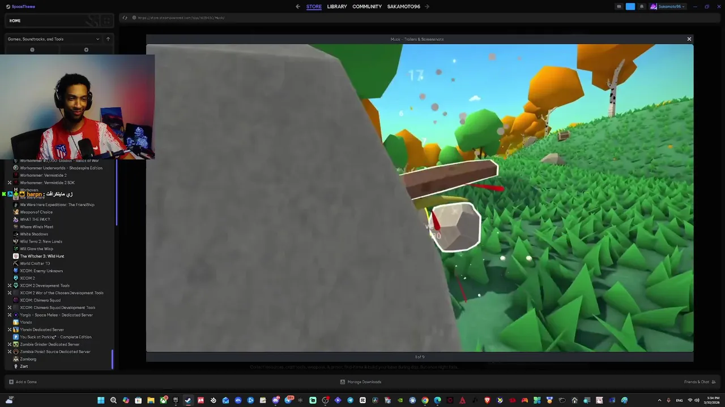
Task: Select Wild Terra 2: New Lands
Action: click(x=41, y=241)
